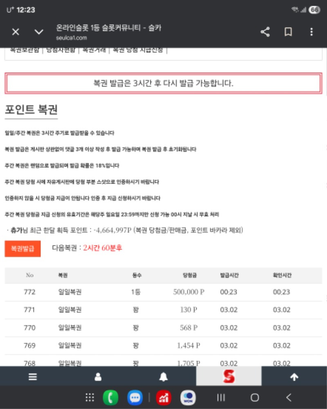This screenshot has width=327, height=409.
Task: Close the browser tab with X icon
Action: coord(16,32)
